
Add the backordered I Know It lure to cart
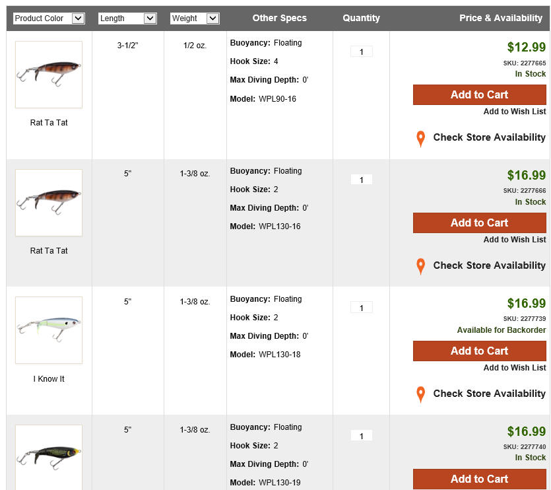coord(479,351)
